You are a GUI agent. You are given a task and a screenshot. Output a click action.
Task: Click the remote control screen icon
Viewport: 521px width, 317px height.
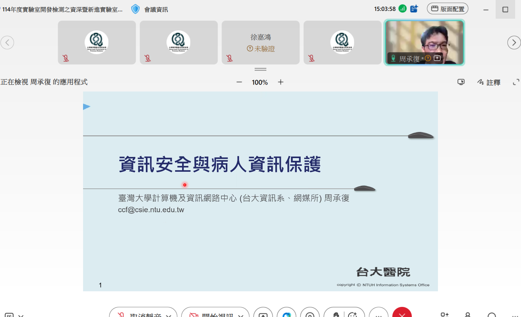[x=461, y=82]
